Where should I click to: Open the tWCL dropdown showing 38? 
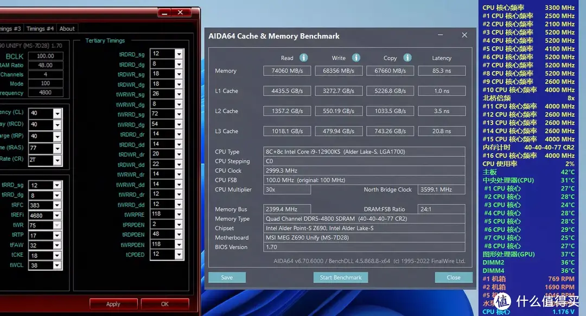pyautogui.click(x=57, y=266)
